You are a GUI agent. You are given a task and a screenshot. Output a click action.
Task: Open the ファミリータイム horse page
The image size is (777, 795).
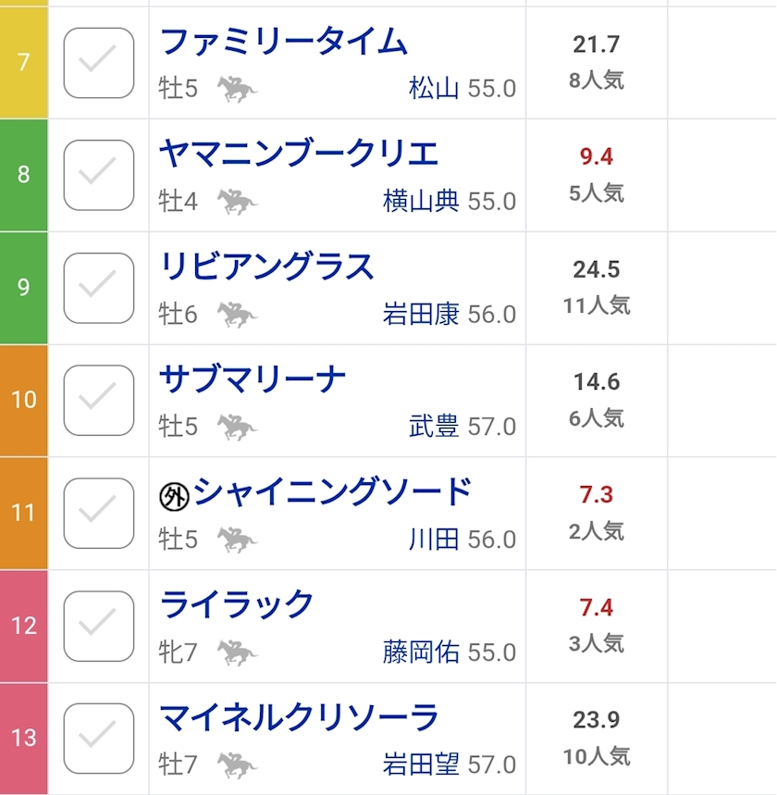point(283,42)
